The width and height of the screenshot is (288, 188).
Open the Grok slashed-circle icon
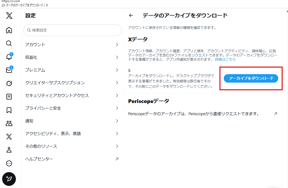click(9, 83)
